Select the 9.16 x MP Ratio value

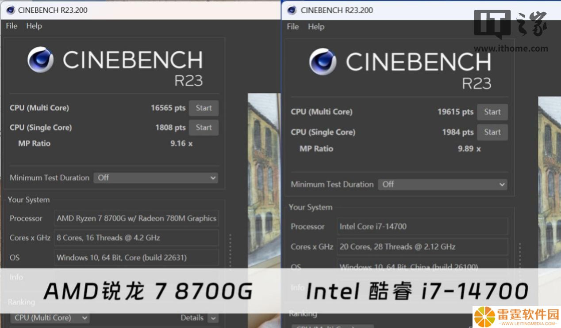coord(181,143)
